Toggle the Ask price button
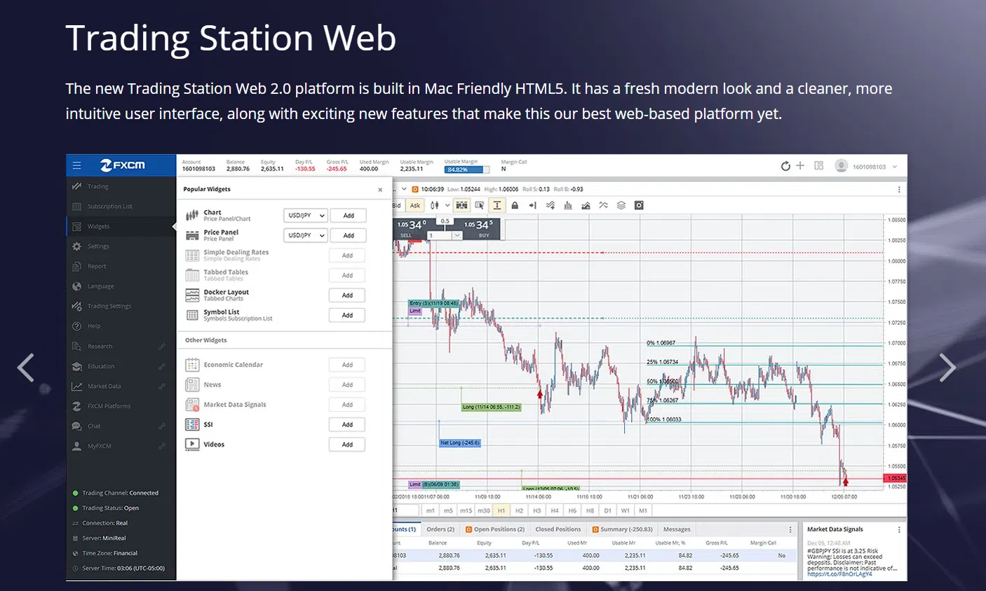The width and height of the screenshot is (986, 591). coord(415,205)
